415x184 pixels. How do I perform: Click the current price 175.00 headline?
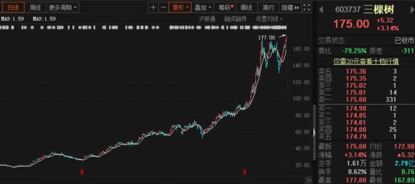click(x=351, y=24)
